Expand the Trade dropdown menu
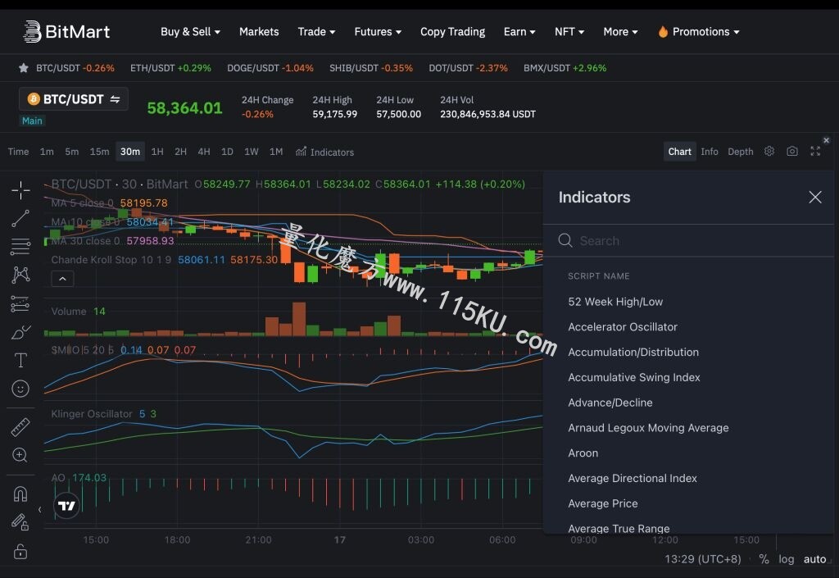Viewport: 839px width, 578px height. [317, 32]
